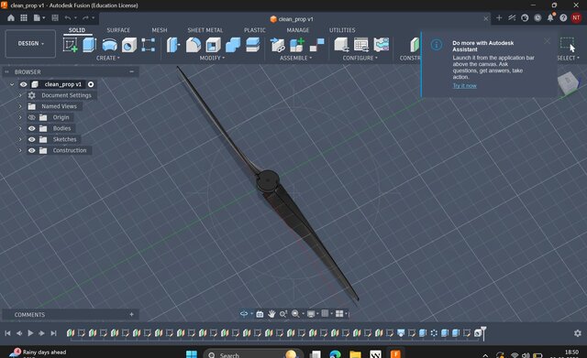Screen dimensions: 587x358
Task: Select the timeline end marker
Action: (x=483, y=333)
